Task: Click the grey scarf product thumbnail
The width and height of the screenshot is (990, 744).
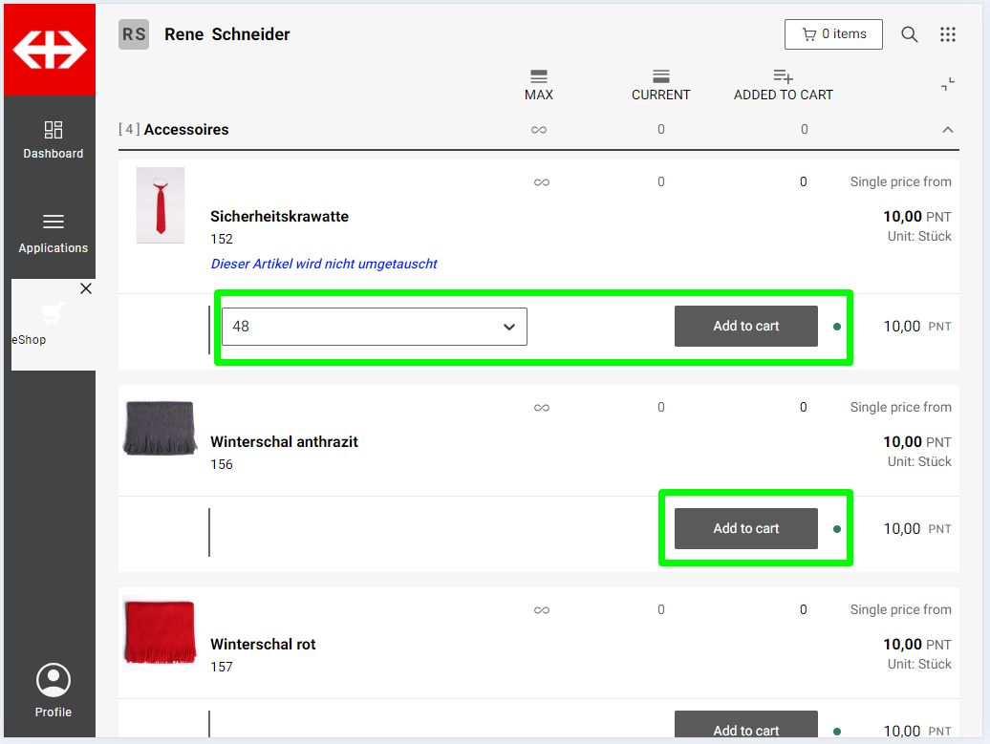Action: (x=160, y=428)
